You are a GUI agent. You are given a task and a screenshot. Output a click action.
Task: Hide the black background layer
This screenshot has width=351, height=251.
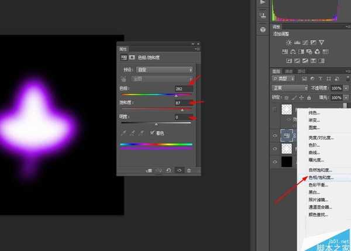coord(276,161)
